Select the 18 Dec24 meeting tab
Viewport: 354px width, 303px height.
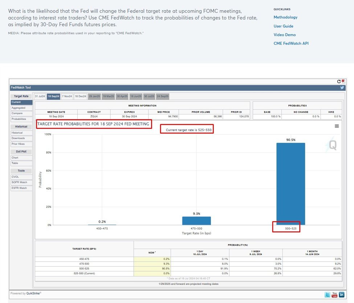click(81, 96)
